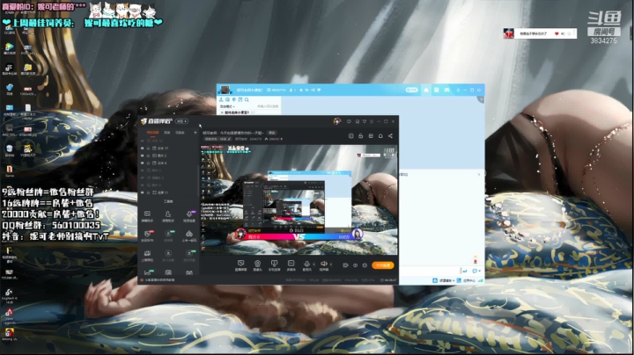This screenshot has width=634, height=355.
Task: Click the crown-shaped tool icon in grid
Action: click(147, 253)
